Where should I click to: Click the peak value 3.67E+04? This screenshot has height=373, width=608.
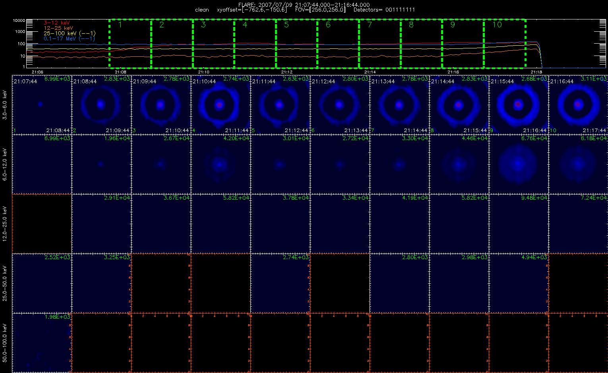click(177, 198)
